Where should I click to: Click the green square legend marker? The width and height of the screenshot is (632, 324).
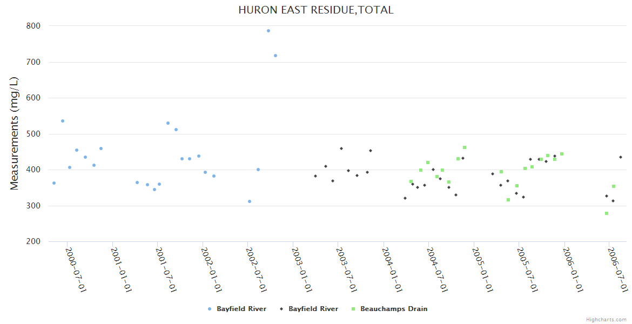point(353,309)
